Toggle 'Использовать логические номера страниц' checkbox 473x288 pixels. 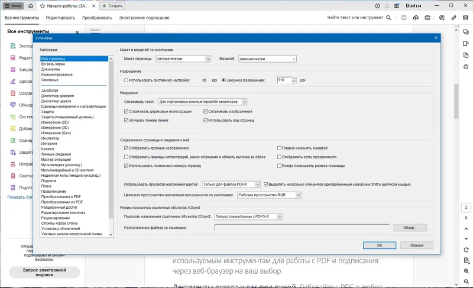(126, 166)
